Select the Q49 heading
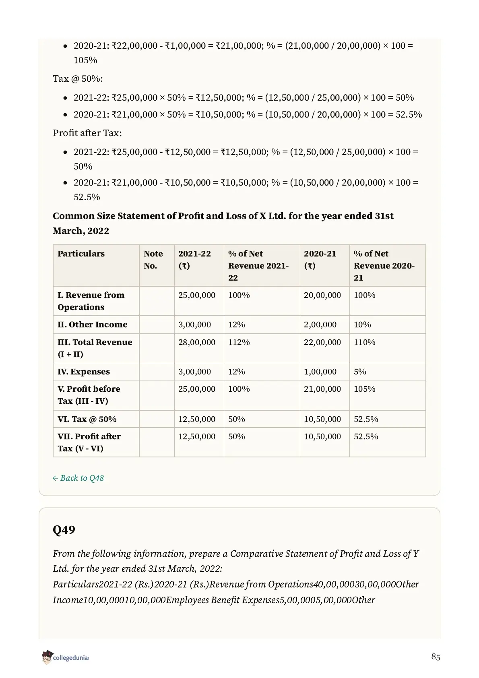Screen dimensions: 479x678 (x=64, y=529)
